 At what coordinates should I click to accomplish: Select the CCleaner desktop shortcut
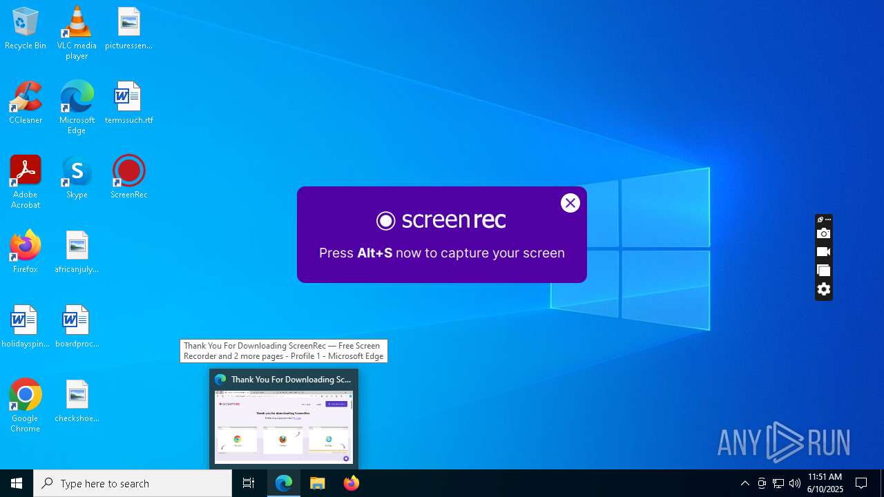26,103
